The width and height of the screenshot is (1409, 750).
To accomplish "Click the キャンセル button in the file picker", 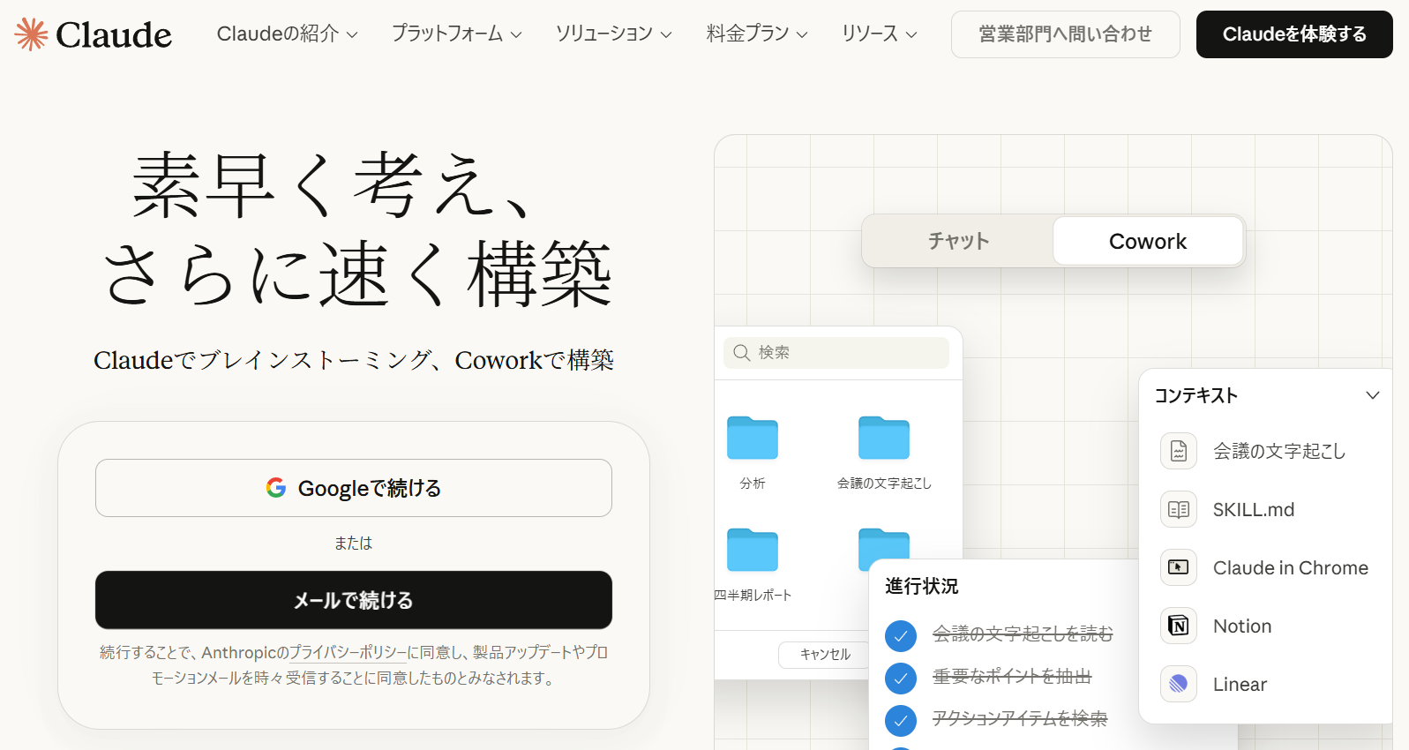I will 825,655.
